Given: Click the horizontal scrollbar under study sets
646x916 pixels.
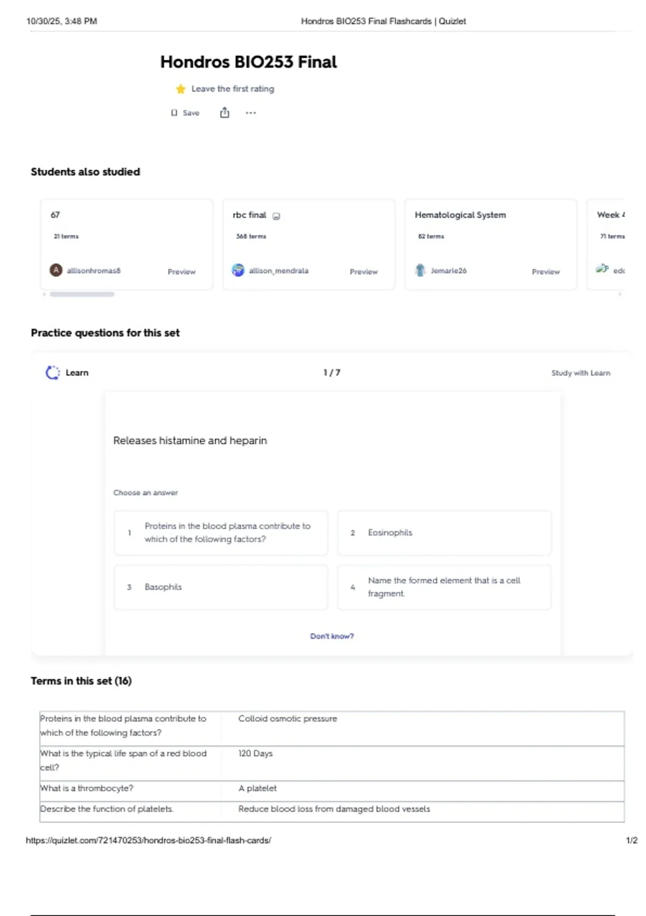Looking at the screenshot, I should [82, 294].
